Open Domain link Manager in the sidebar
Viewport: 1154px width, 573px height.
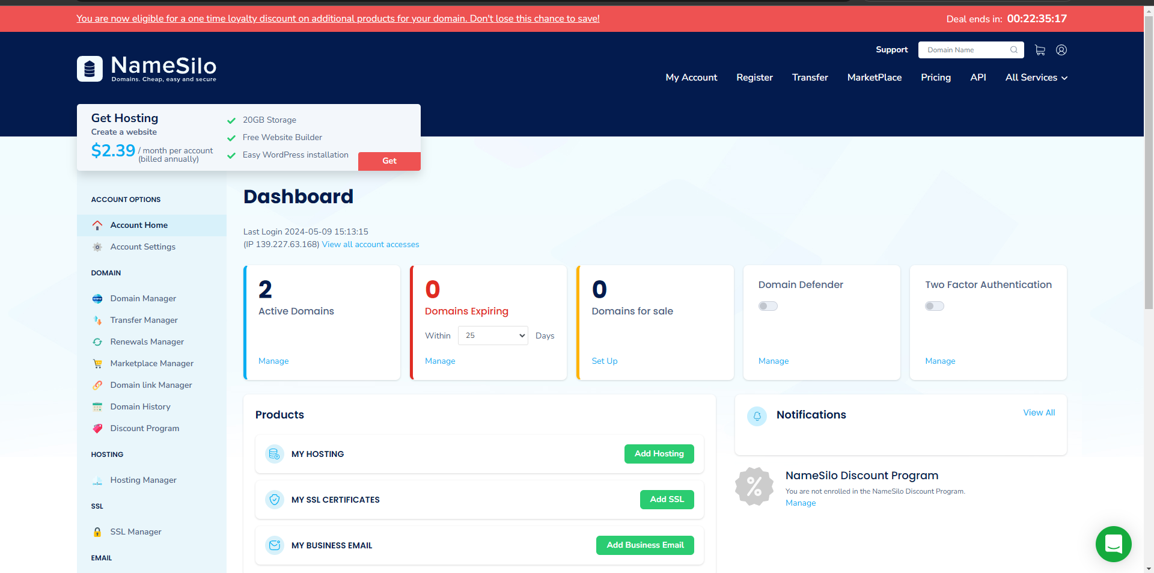click(151, 385)
